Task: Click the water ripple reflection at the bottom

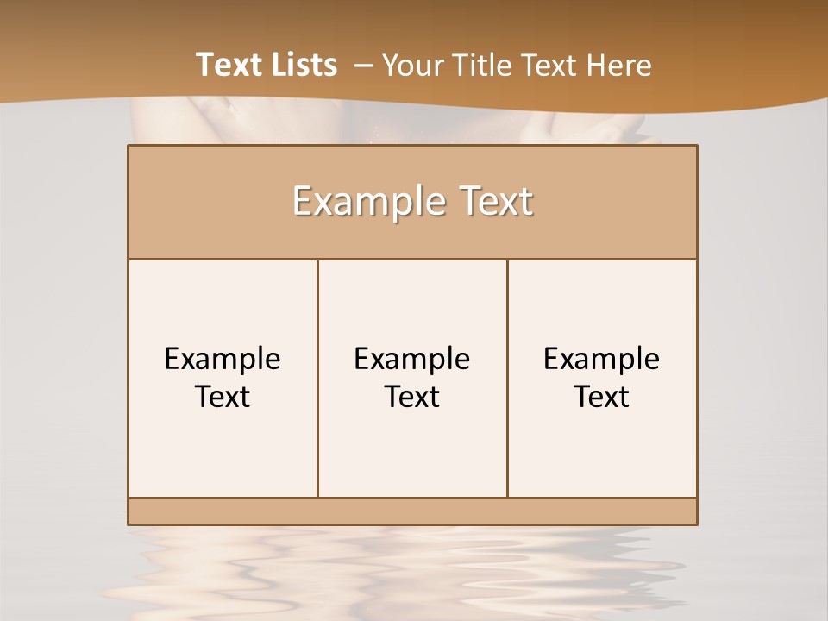Action: (412, 569)
